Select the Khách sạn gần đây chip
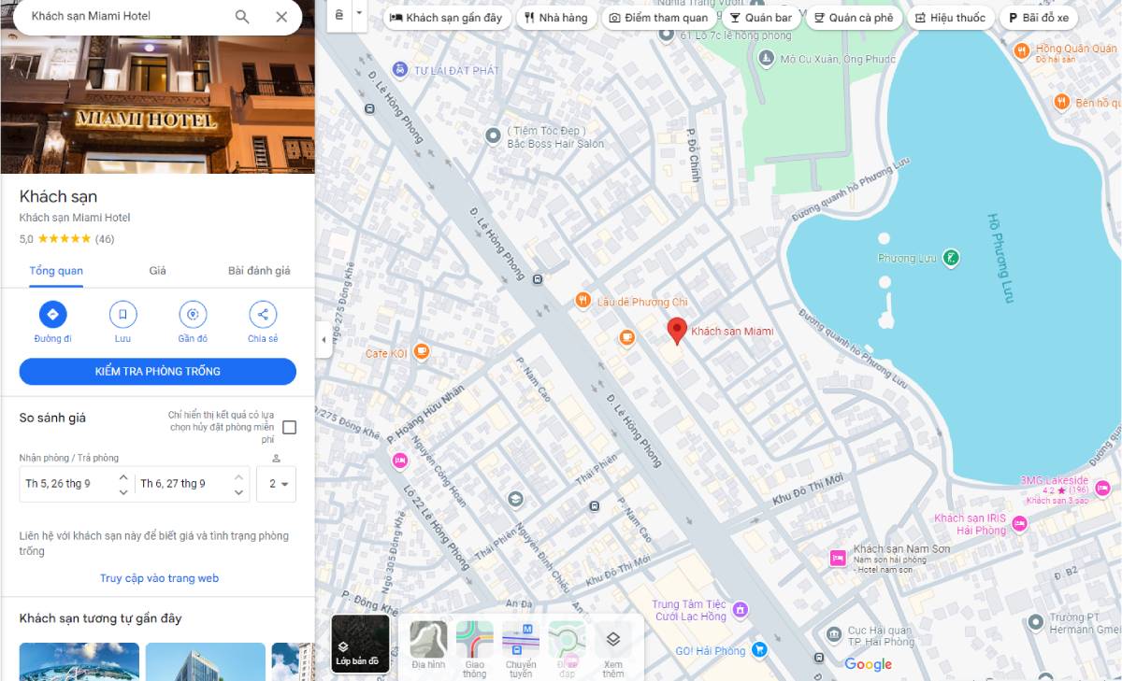 pyautogui.click(x=447, y=18)
